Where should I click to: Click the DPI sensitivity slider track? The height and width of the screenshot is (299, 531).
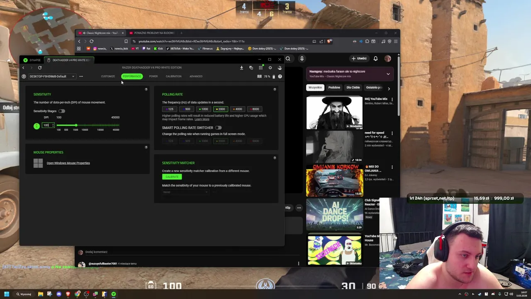point(88,125)
